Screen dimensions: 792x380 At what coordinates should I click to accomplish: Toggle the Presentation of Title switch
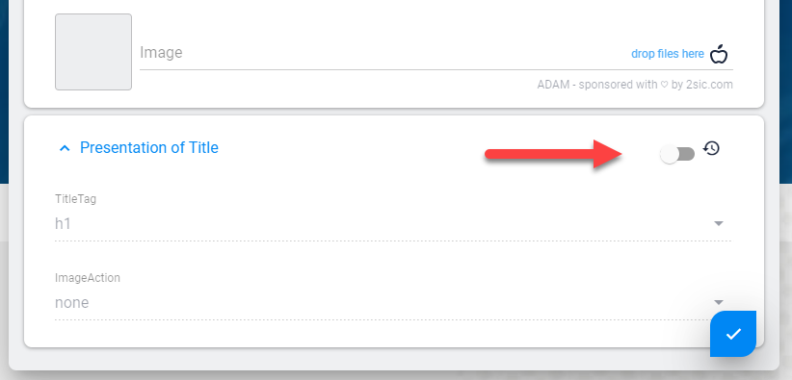pyautogui.click(x=677, y=155)
